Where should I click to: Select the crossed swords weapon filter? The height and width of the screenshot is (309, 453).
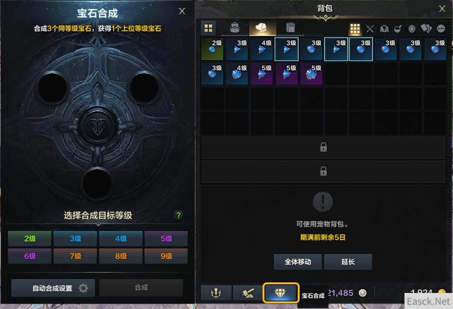tap(370, 29)
